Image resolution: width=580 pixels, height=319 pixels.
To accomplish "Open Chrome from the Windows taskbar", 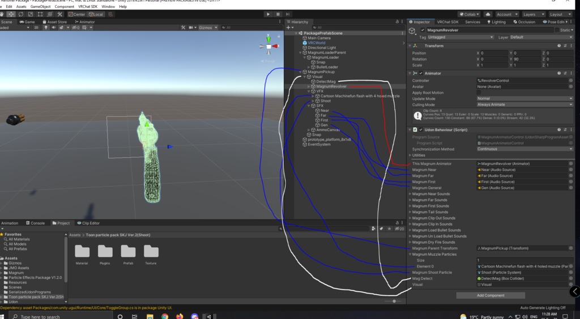I will point(165,316).
